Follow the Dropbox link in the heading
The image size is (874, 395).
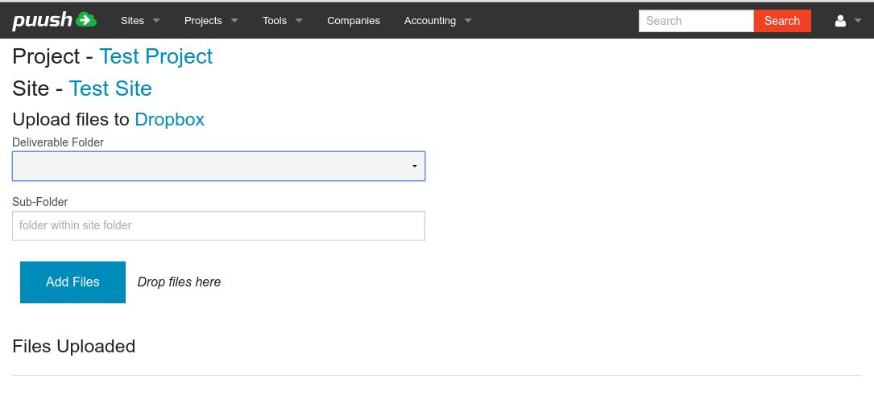point(169,120)
